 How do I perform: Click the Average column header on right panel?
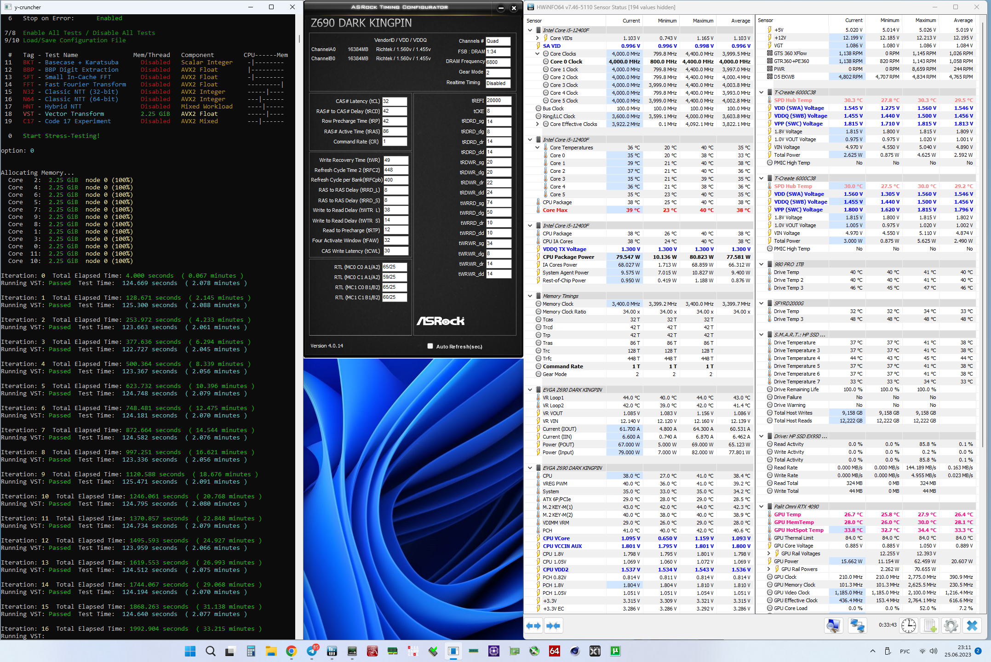pos(962,21)
